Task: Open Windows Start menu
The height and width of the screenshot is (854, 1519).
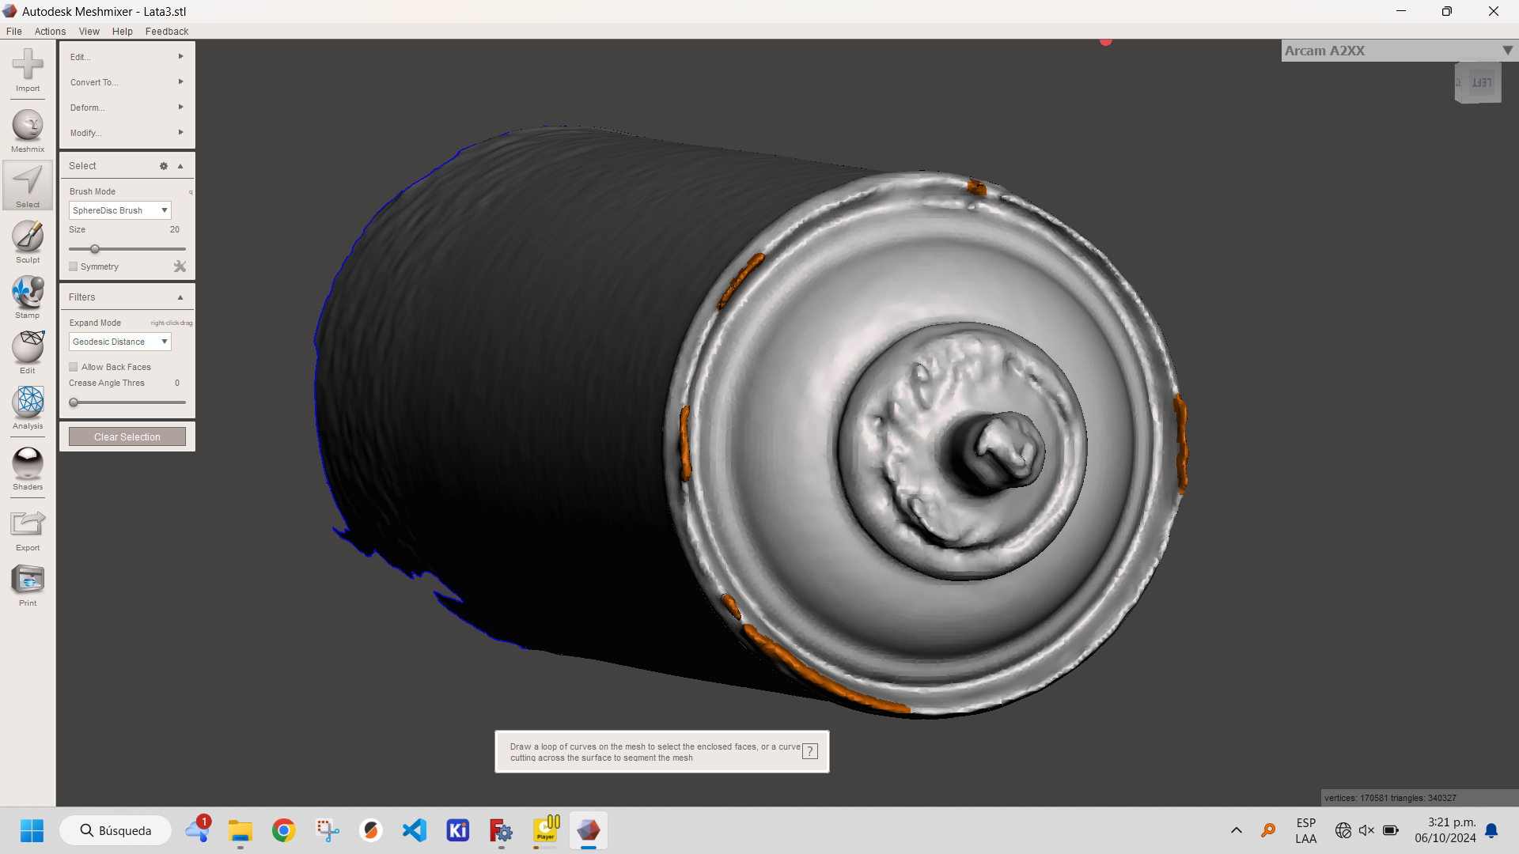Action: 32,830
